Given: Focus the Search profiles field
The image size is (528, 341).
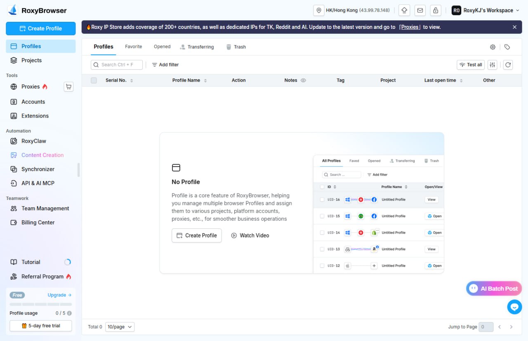Looking at the screenshot, I should point(117,65).
